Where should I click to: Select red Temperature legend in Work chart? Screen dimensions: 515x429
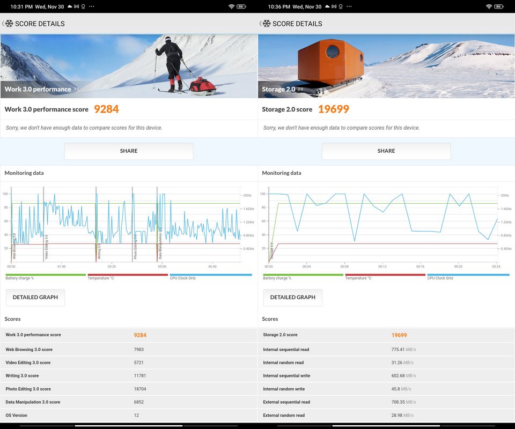pos(128,277)
